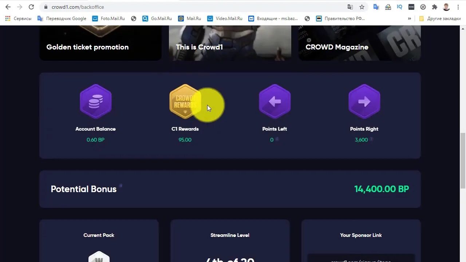Click the Current Pack heading
This screenshot has width=466, height=262.
click(x=99, y=235)
